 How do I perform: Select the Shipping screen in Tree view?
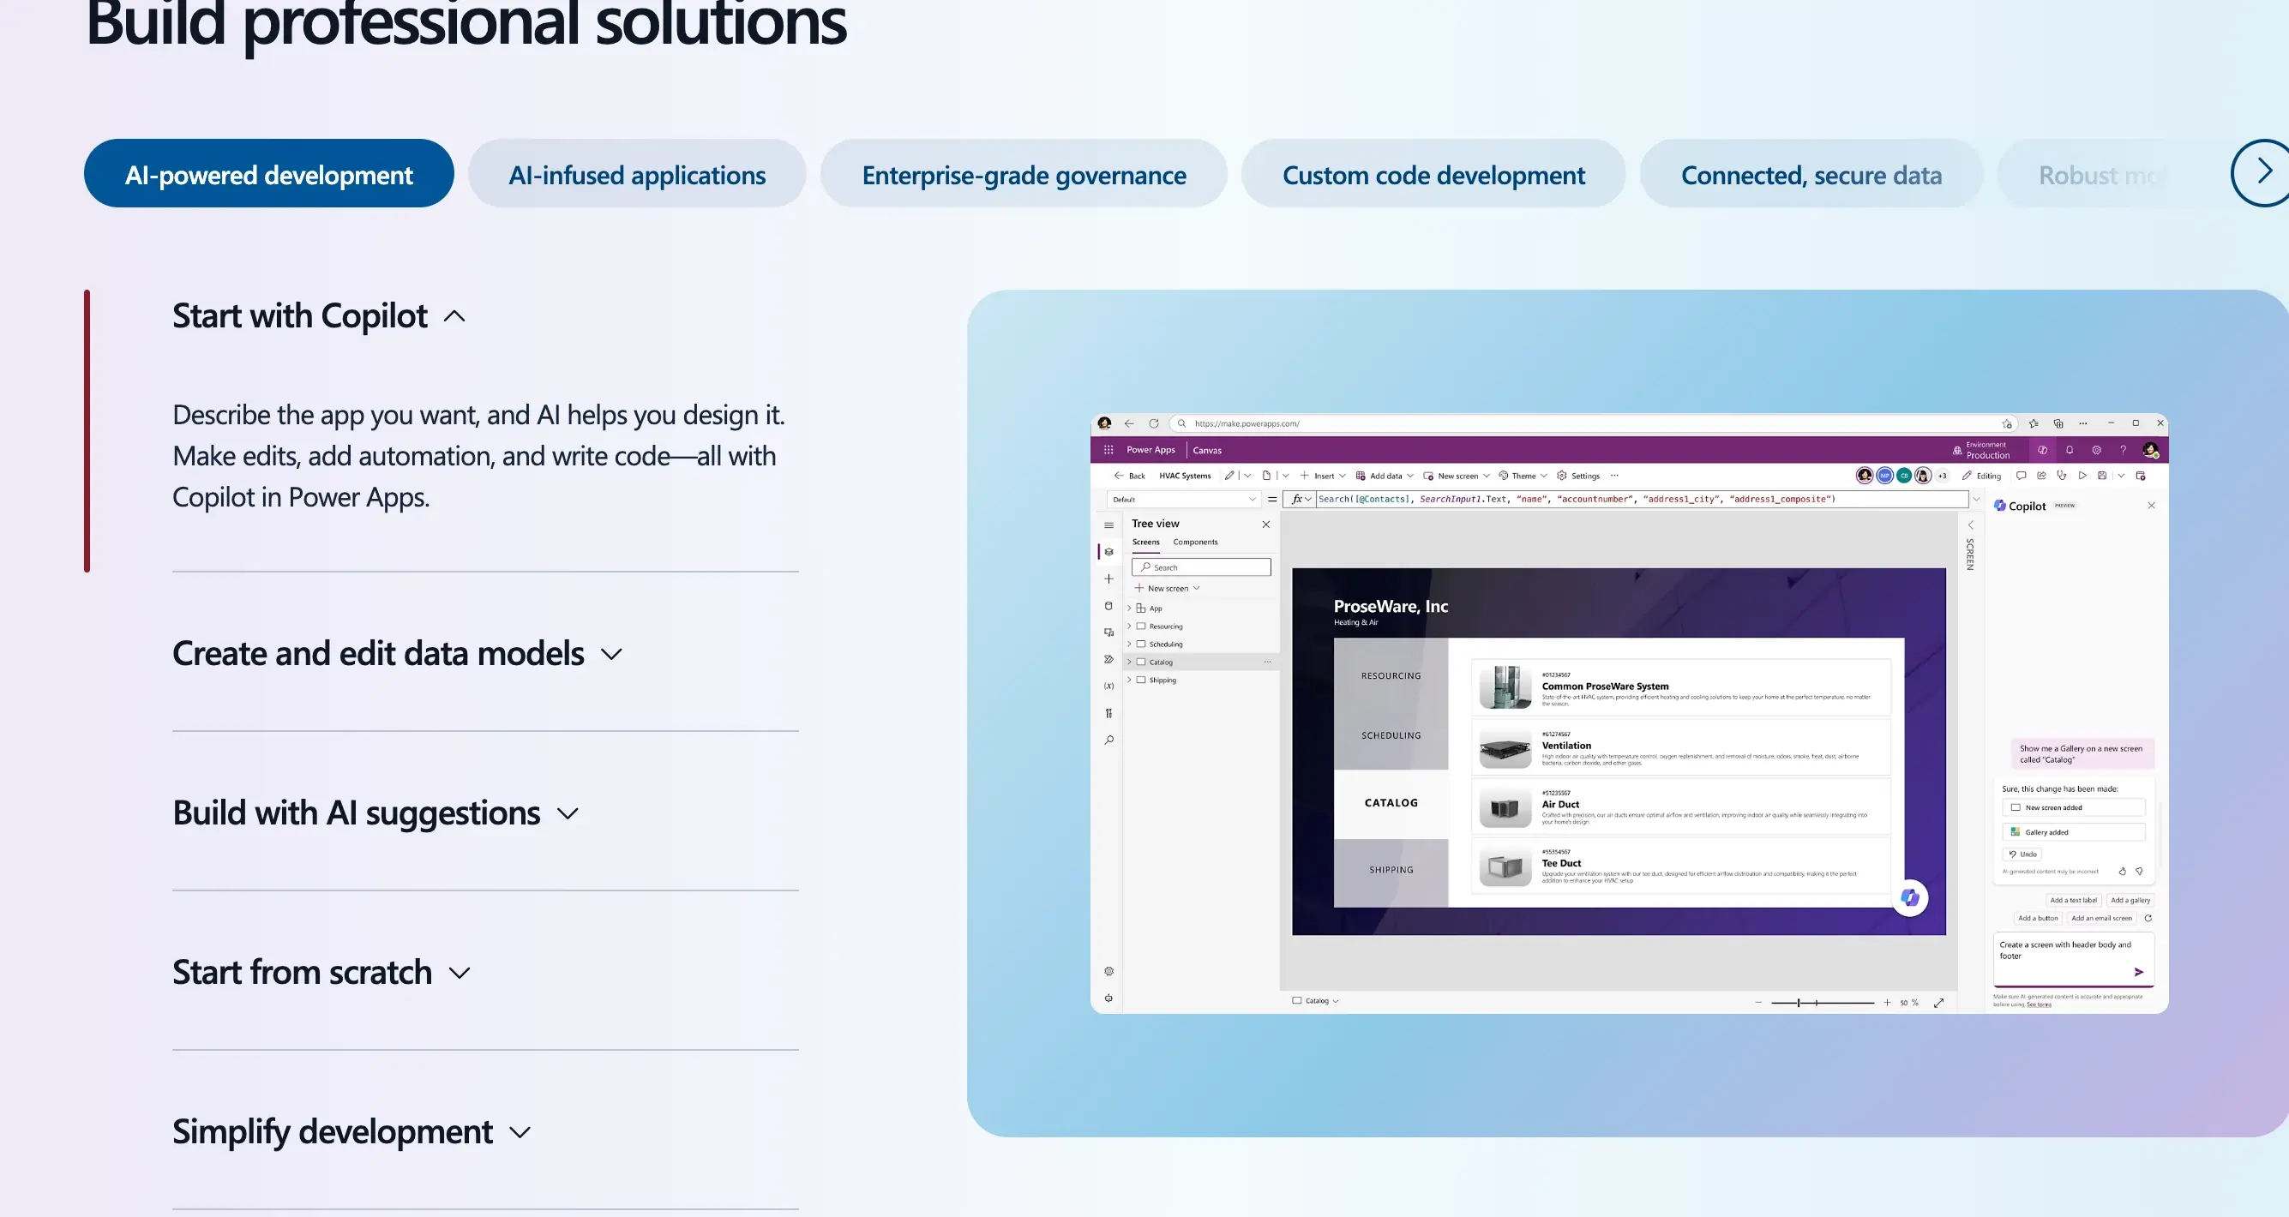[1163, 680]
